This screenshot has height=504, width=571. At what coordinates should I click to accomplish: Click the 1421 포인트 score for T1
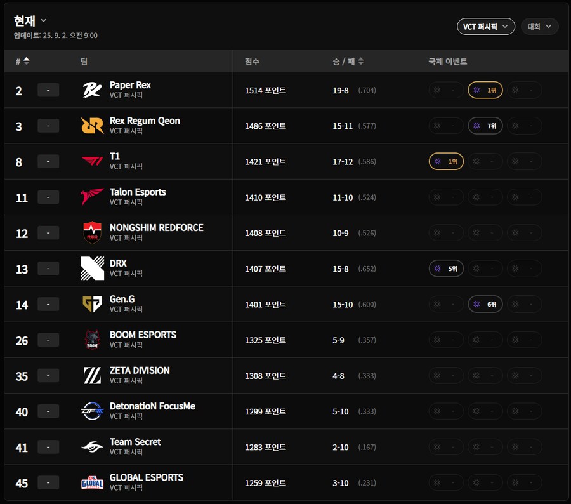click(265, 162)
